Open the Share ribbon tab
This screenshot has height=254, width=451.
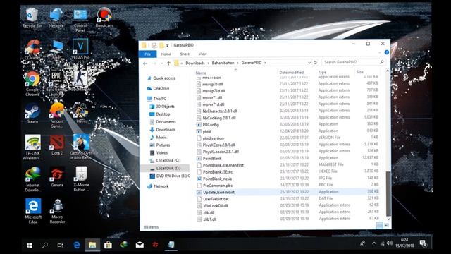(185, 54)
